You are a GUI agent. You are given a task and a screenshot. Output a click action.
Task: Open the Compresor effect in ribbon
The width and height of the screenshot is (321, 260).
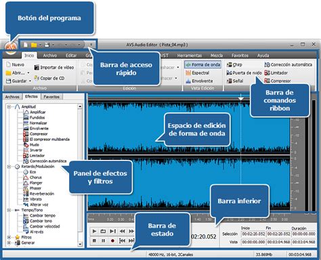click(x=267, y=81)
